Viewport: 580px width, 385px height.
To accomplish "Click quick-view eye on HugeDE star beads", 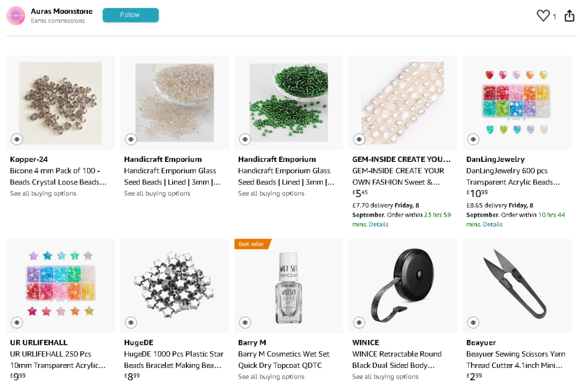I will (x=131, y=322).
